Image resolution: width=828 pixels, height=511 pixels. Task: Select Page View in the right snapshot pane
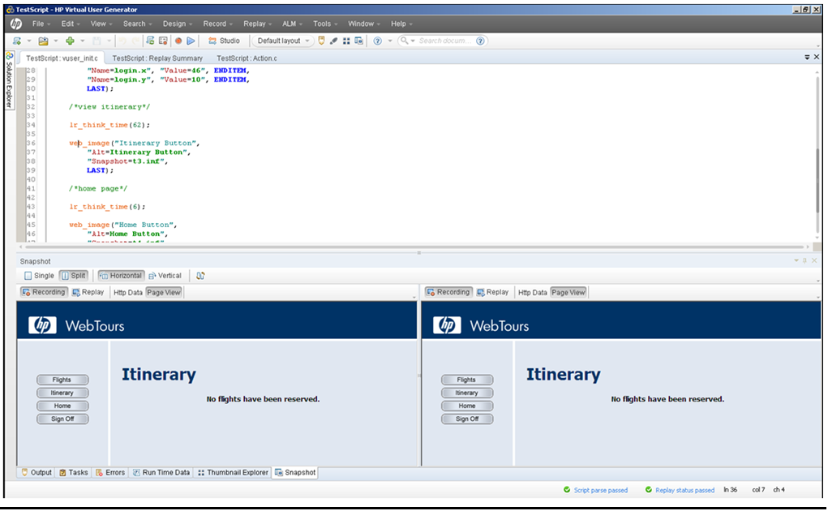point(568,293)
